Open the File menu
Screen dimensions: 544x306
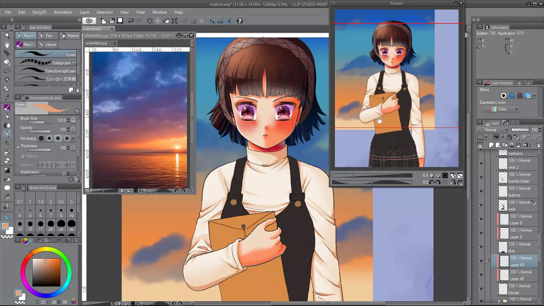point(8,12)
